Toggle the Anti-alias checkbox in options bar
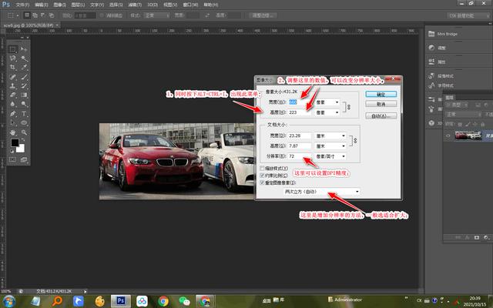Image resolution: width=493 pixels, height=308 pixels. pyautogui.click(x=102, y=15)
